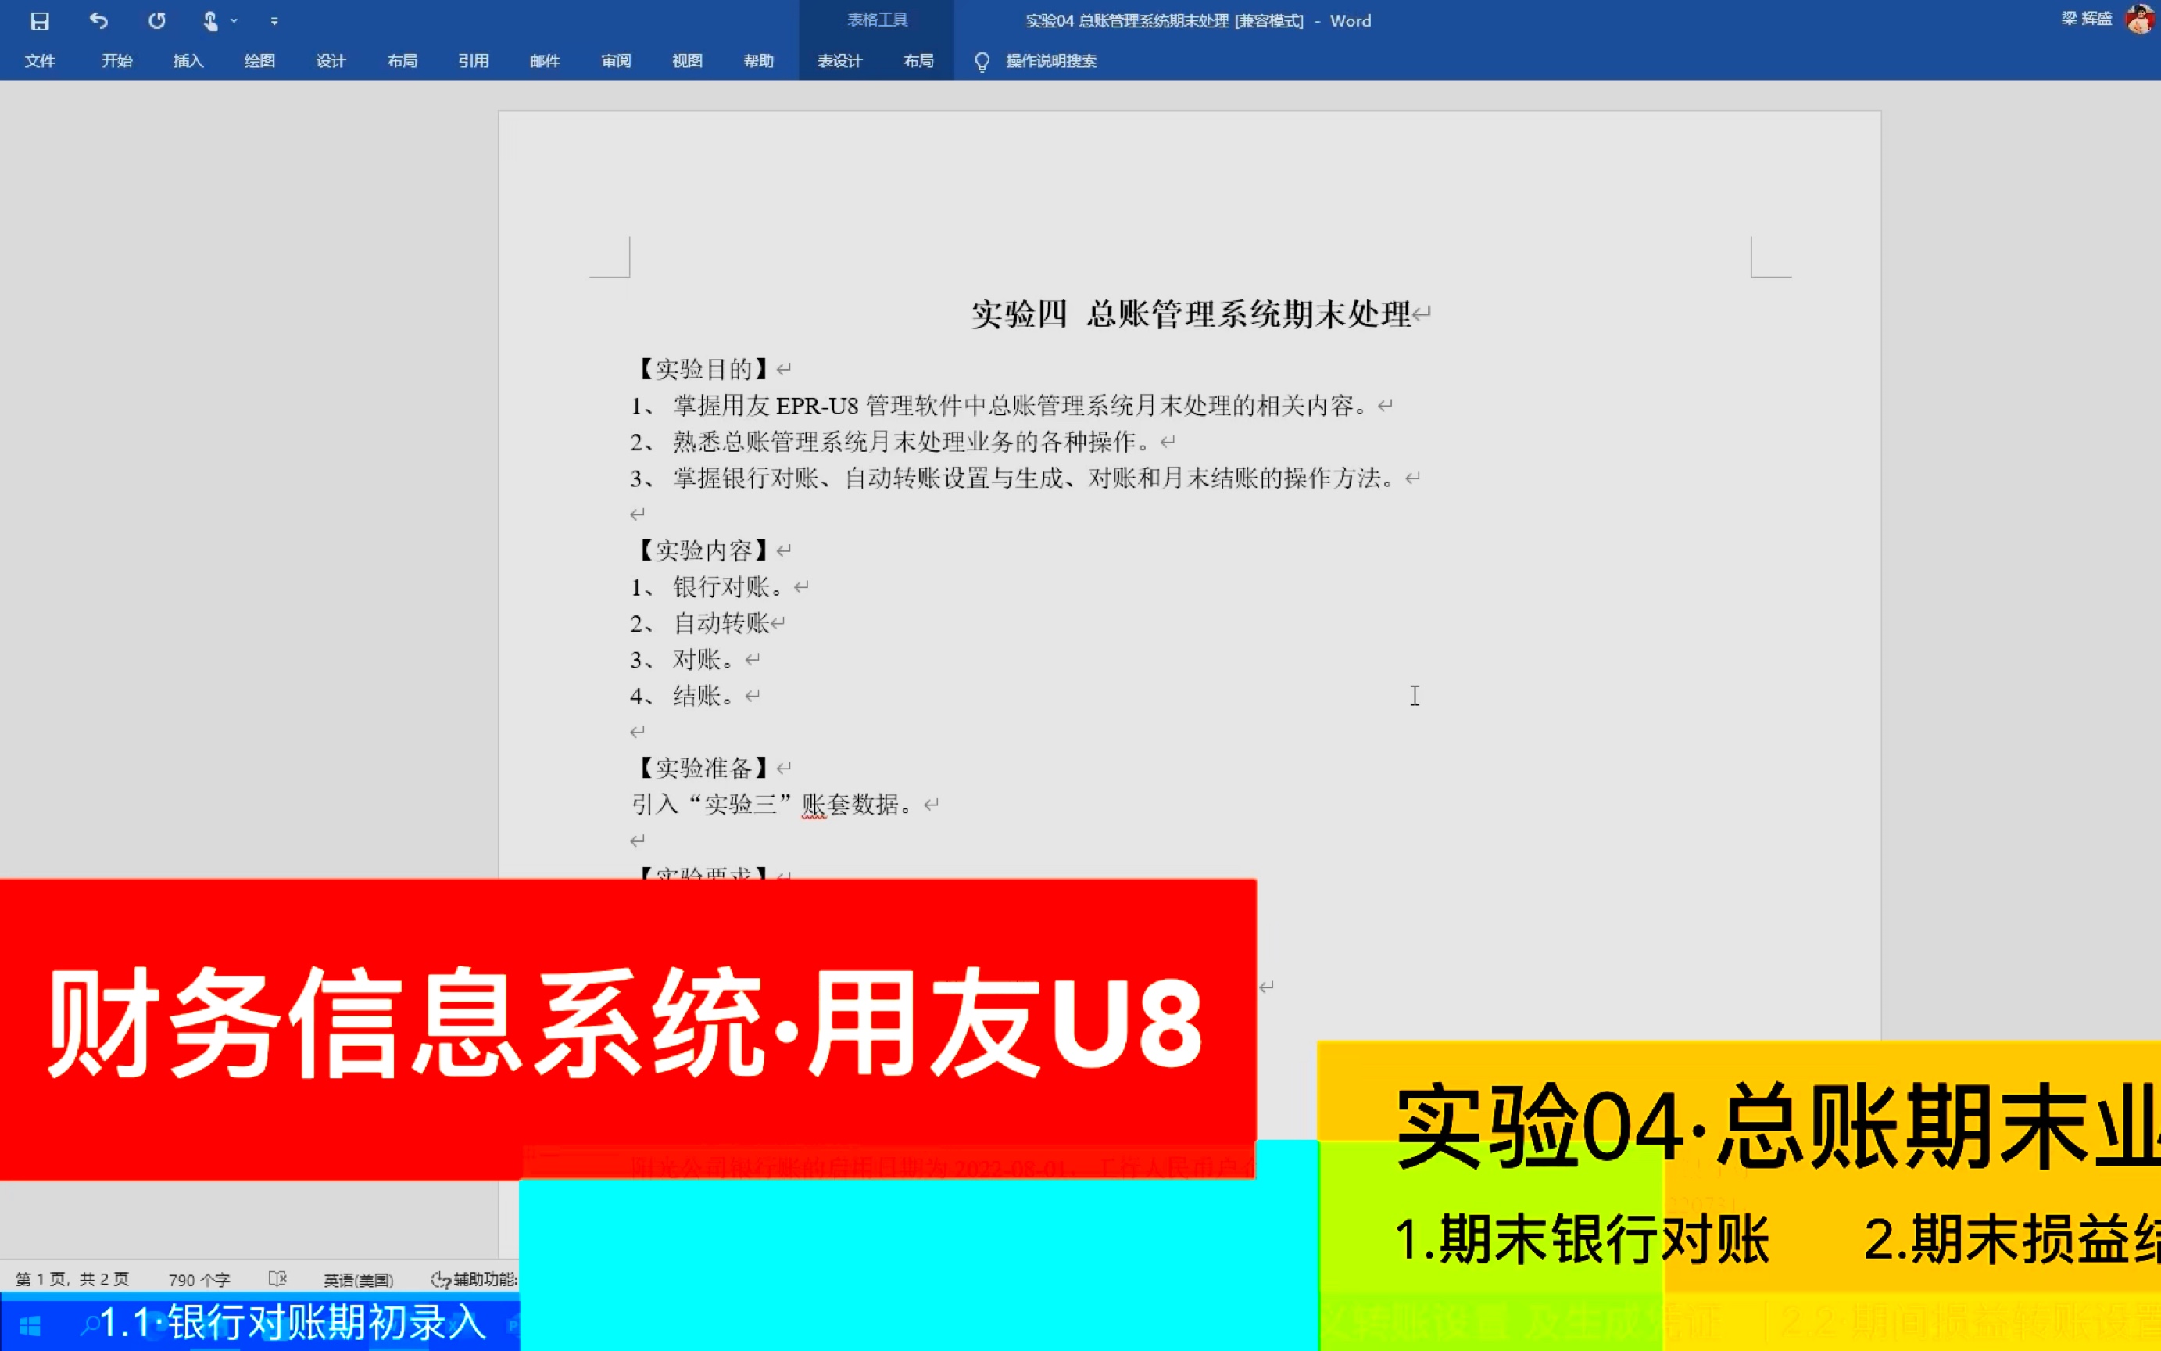Undo the last action

(98, 20)
